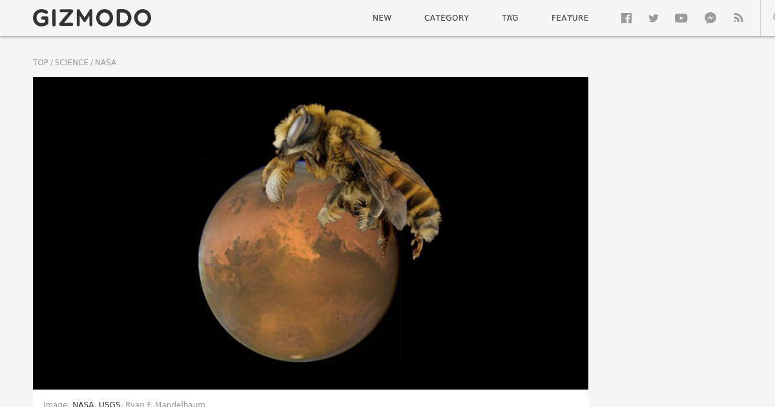This screenshot has height=407, width=775.
Task: Open the NEW menu item
Action: point(382,18)
